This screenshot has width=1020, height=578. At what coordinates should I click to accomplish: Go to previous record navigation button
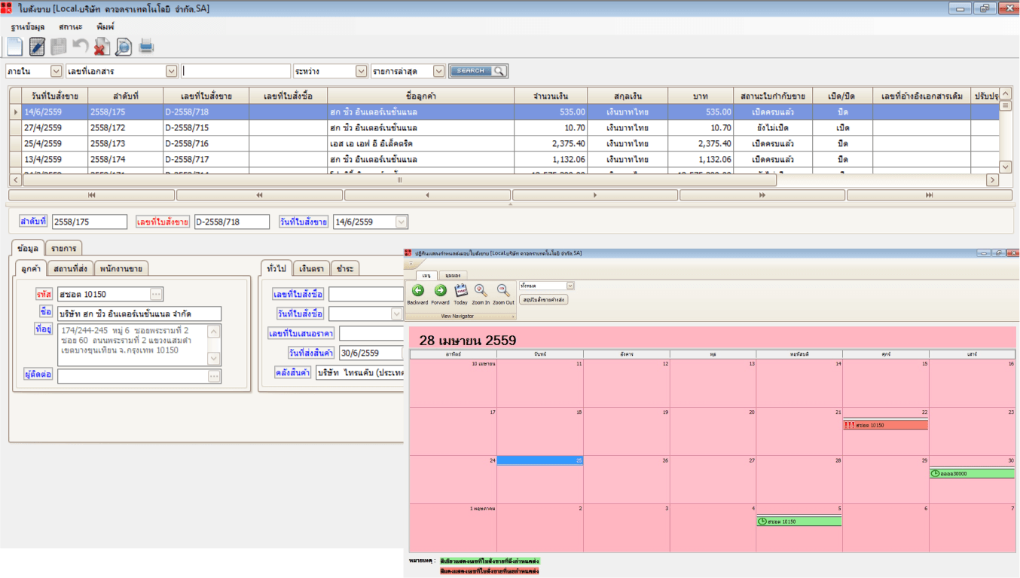427,195
